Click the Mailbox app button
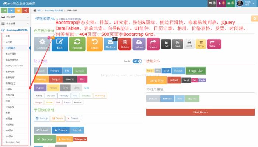Image resolution: width=258 pixels, height=147 pixels. coord(111,44)
